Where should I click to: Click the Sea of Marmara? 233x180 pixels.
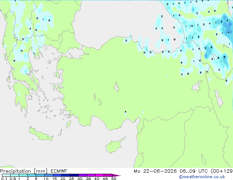74,53
